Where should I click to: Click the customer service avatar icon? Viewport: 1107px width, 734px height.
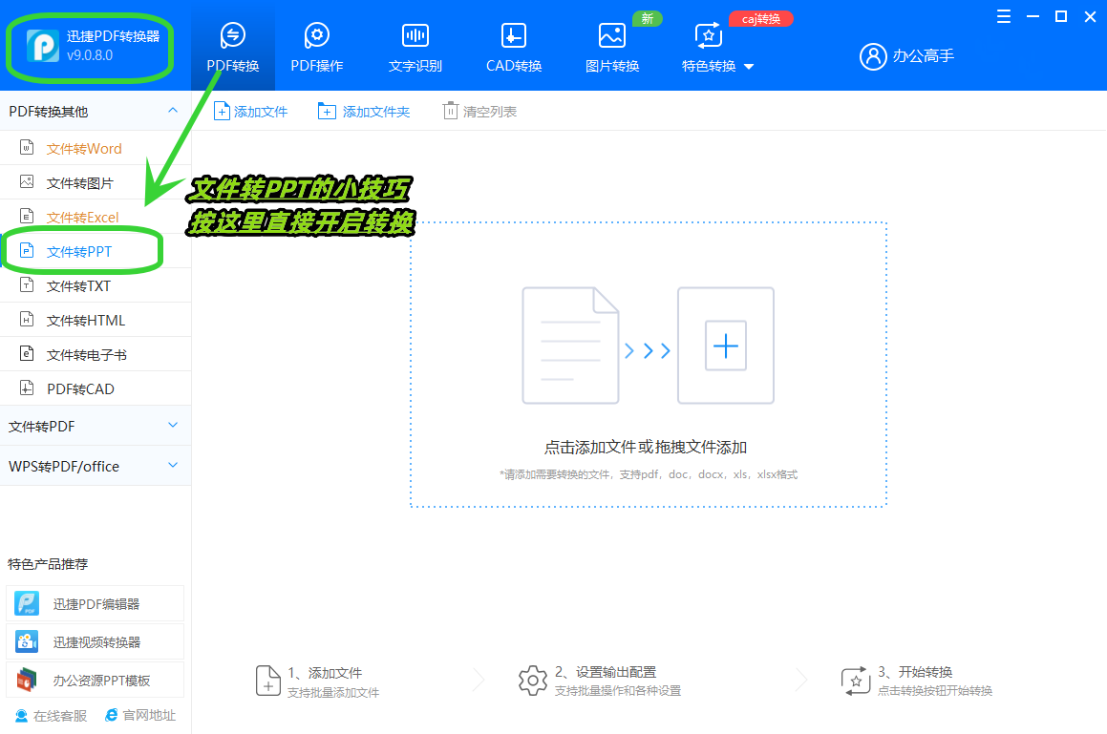coord(21,716)
